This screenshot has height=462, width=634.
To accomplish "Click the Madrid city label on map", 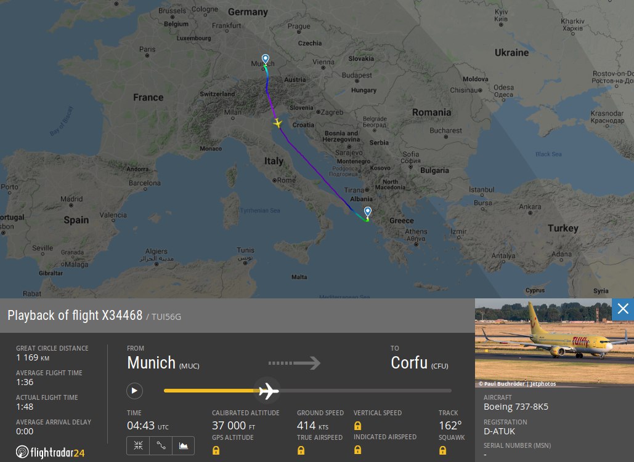I will 71,199.
